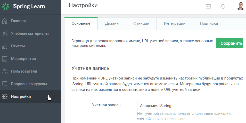
Task: Click the Настройки page heading
Action: click(x=83, y=5)
